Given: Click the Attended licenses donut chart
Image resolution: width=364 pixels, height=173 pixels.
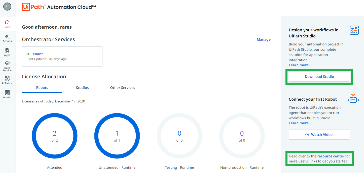Looking at the screenshot, I should [x=55, y=136].
